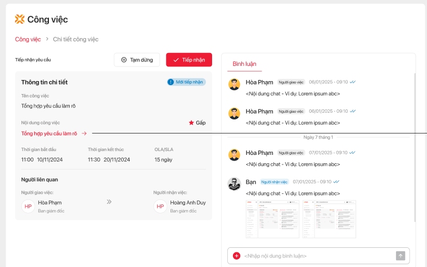Image resolution: width=427 pixels, height=267 pixels.
Task: Click the HP avatar of Người giao việc
Action: pos(28,207)
